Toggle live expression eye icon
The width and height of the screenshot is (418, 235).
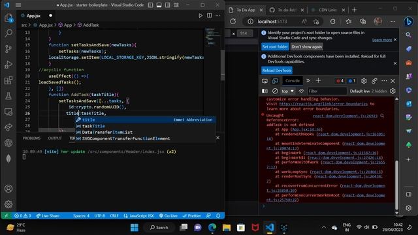click(x=302, y=91)
